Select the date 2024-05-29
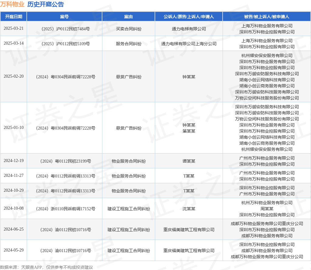The width and height of the screenshot is (311, 270). 13,250
